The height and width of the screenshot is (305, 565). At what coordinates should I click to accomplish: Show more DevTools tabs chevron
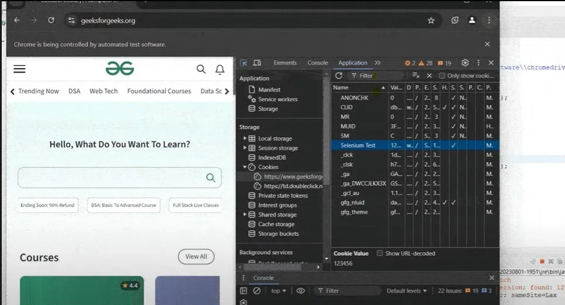pos(377,63)
